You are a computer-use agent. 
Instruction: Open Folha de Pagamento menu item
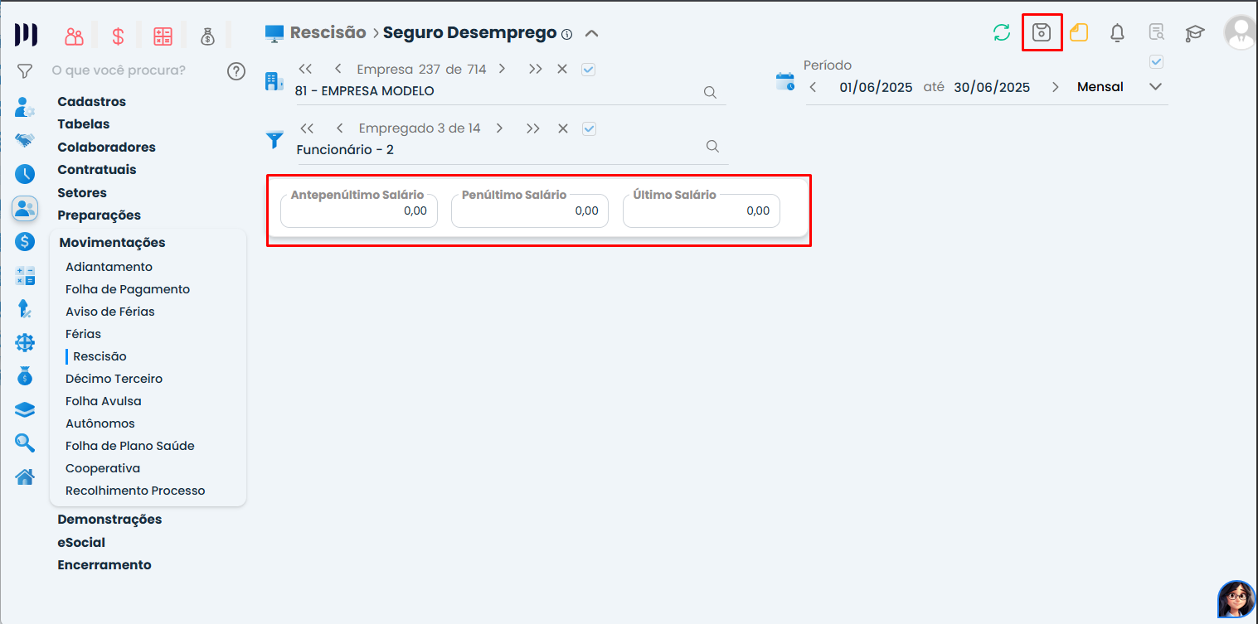(128, 289)
